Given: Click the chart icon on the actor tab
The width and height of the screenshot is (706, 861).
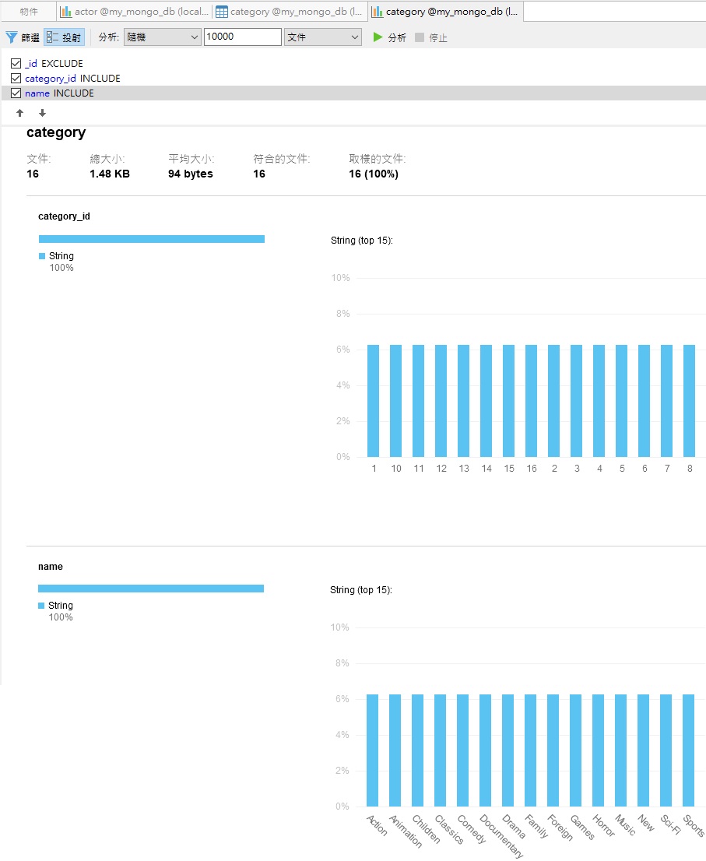Looking at the screenshot, I should [x=66, y=12].
